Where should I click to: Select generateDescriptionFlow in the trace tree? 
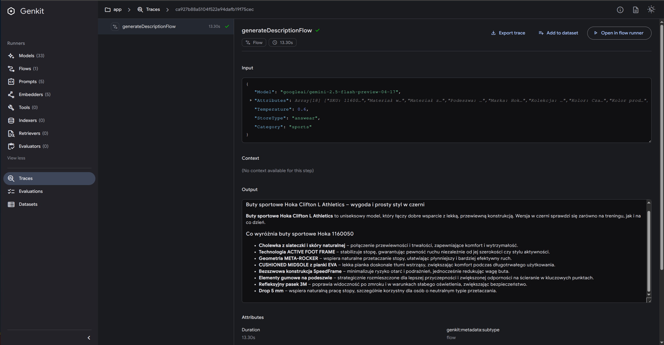click(149, 26)
